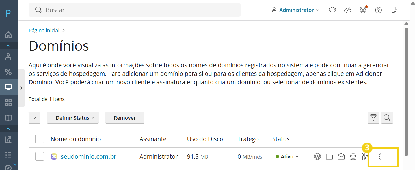Open the seudominio.com.br domain link
Viewport: 415px width, 170px height.
pos(88,156)
